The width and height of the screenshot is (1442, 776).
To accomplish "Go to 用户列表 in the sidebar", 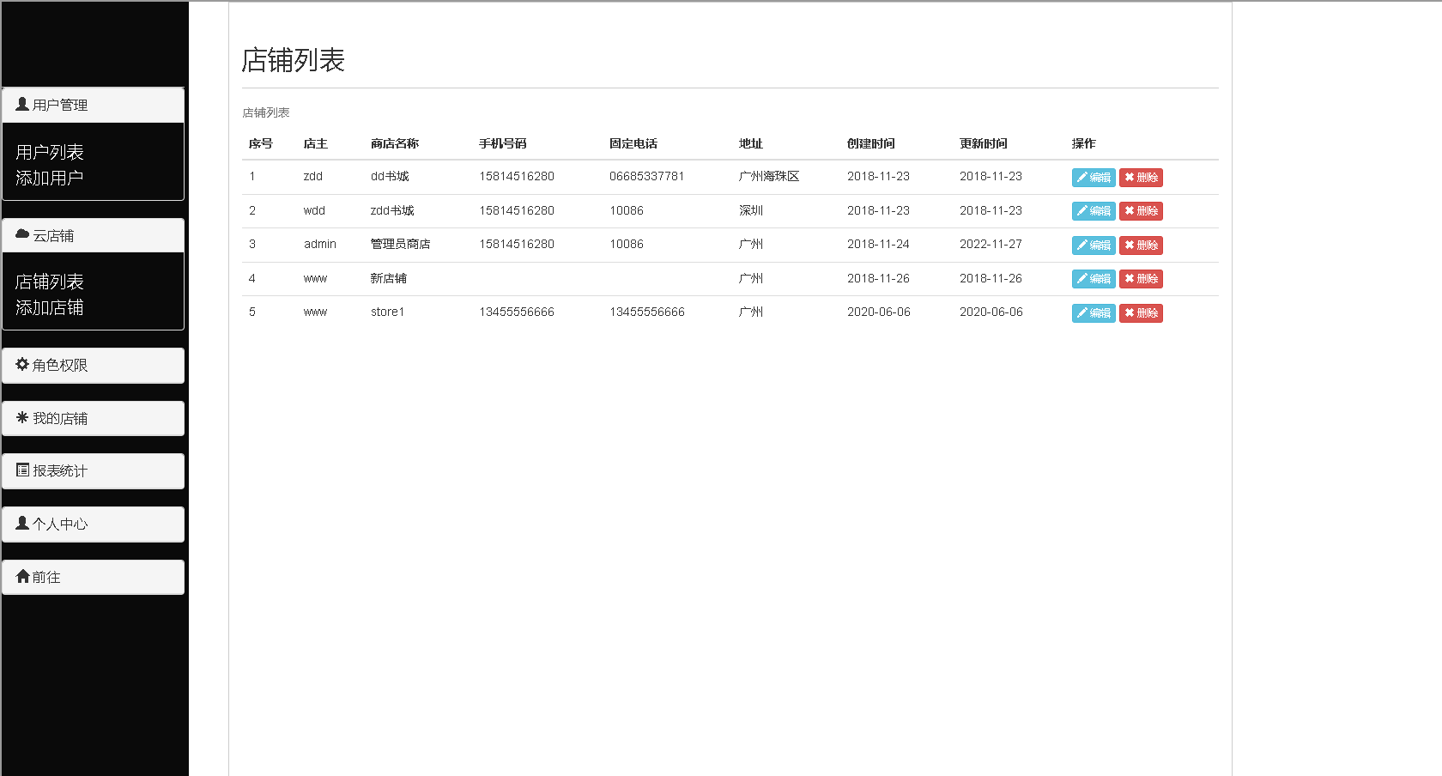I will (50, 152).
